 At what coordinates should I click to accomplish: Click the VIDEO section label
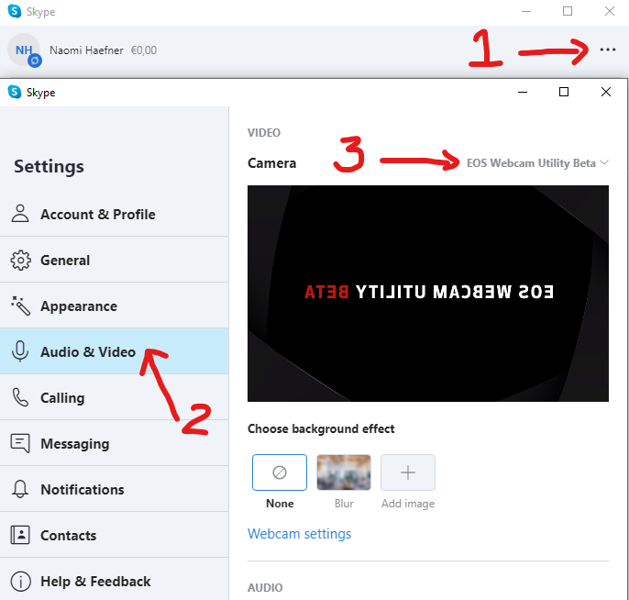[x=264, y=132]
